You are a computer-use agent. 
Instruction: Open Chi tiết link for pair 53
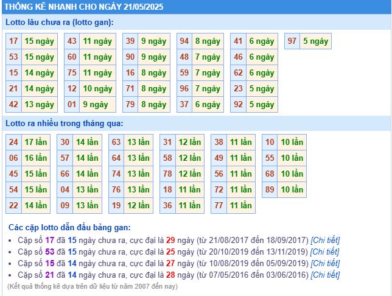(324, 252)
